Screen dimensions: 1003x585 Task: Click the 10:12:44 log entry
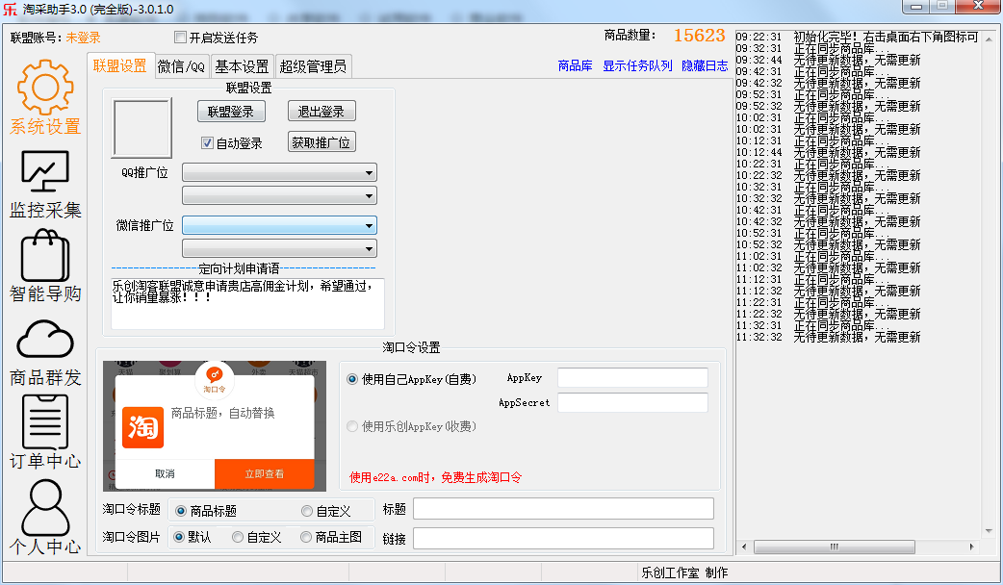829,152
